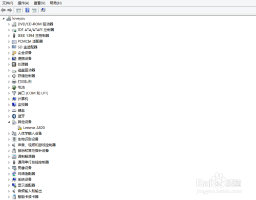The image size is (256, 200).
Task: Expand the 声音、视频和游戏控制器 node
Action: point(9,145)
